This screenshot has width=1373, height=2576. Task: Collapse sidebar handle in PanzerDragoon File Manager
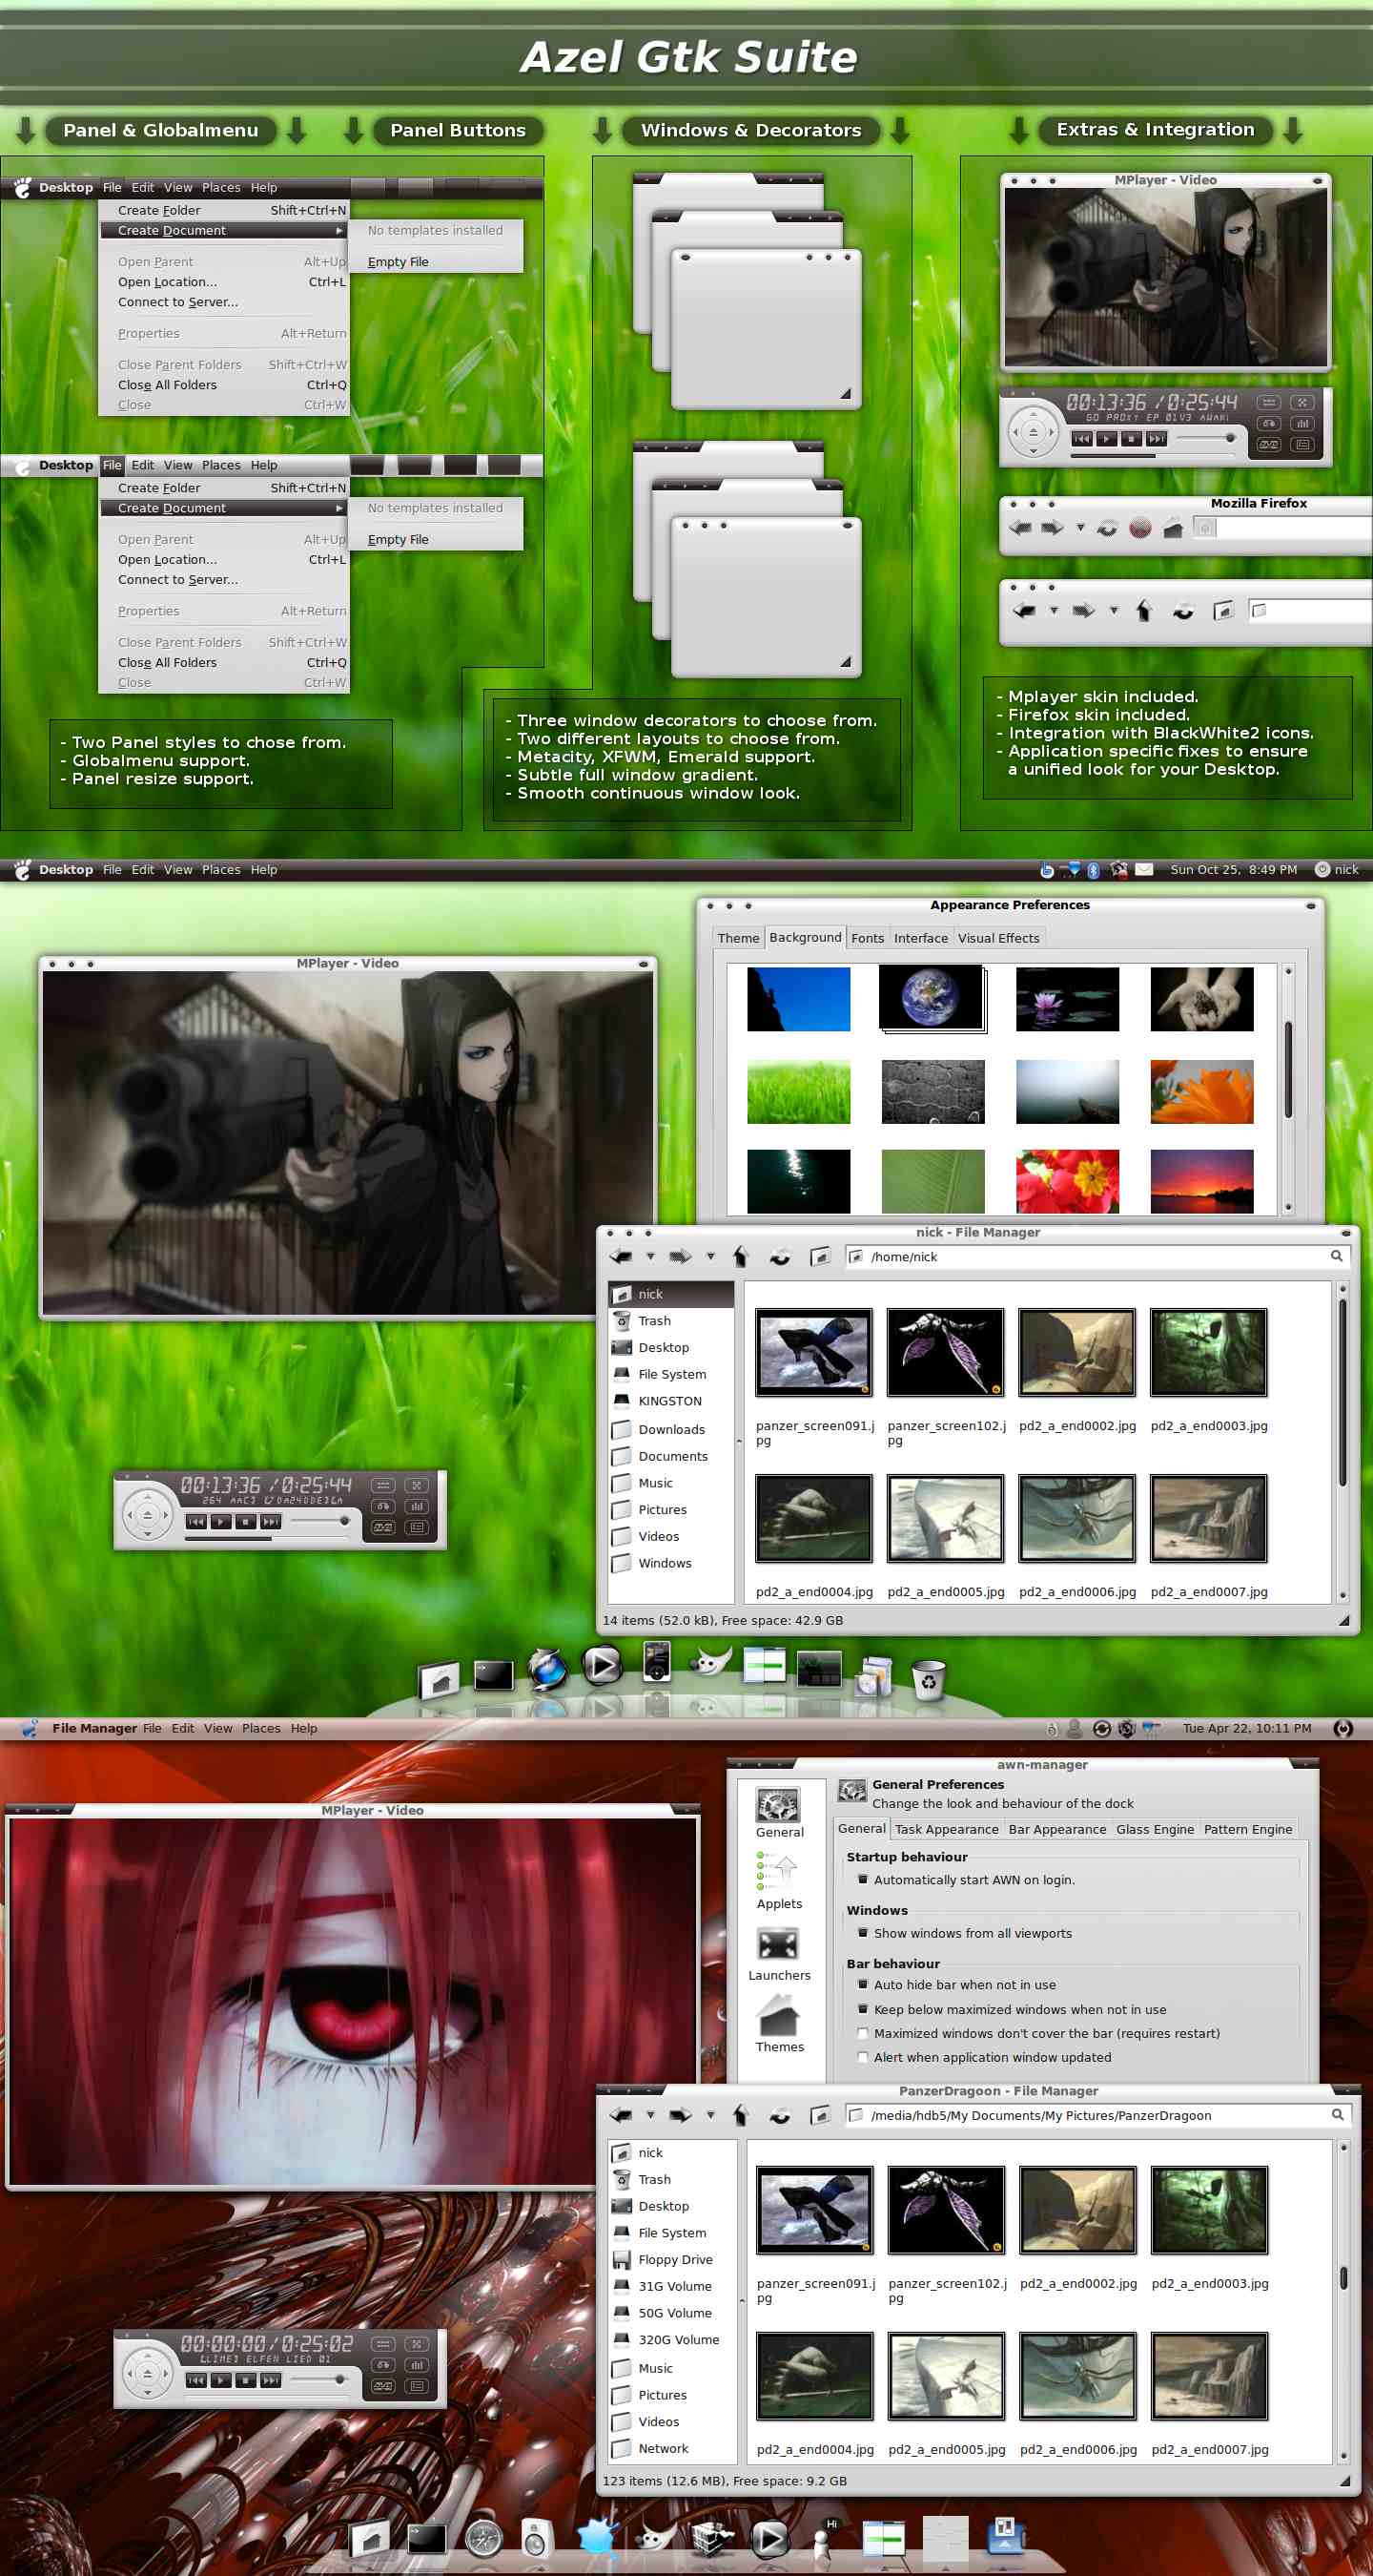[x=742, y=2300]
